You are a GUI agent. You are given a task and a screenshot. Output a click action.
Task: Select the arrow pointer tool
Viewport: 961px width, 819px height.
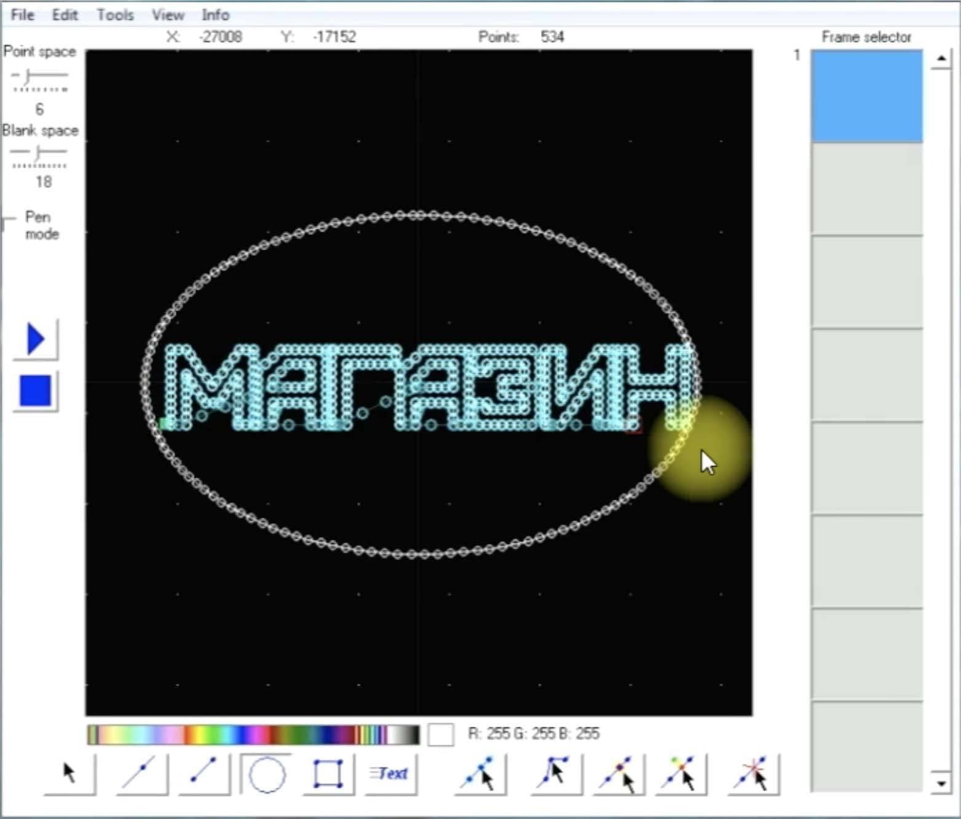[69, 774]
